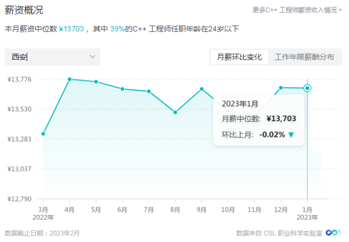This screenshot has width=349, height=242.
Task: Switch to 工作年限薪酬分布 tab
Action: (304, 57)
